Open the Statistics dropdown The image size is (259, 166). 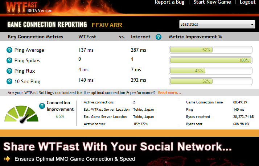217,24
